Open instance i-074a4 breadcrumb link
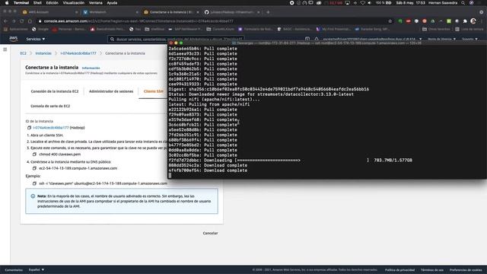This screenshot has width=487, height=274. pyautogui.click(x=78, y=53)
